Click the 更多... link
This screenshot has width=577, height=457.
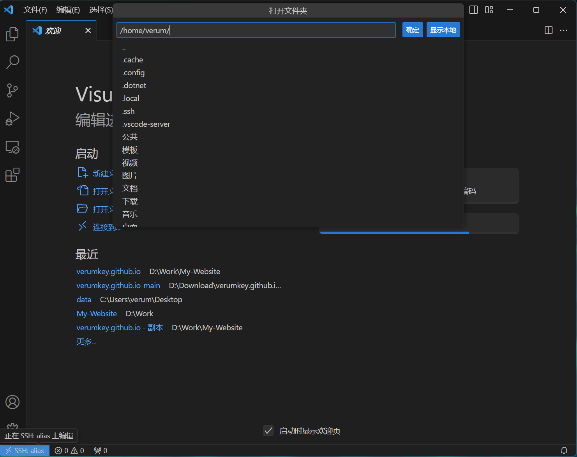(x=86, y=342)
